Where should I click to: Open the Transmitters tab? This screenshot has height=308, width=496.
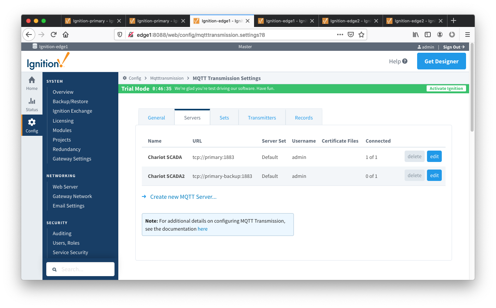point(262,118)
